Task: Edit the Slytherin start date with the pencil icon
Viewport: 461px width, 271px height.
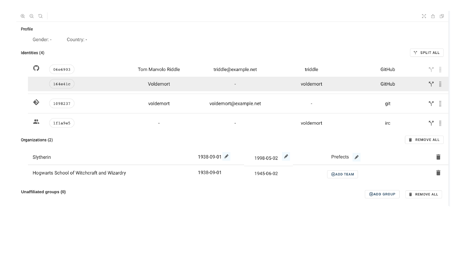Action: point(227,156)
